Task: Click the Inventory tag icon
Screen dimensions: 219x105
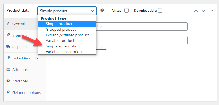Action: click(x=8, y=35)
